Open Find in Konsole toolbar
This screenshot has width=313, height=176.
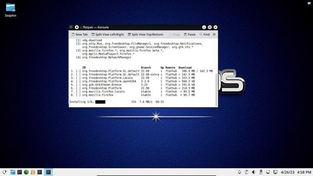(204, 35)
